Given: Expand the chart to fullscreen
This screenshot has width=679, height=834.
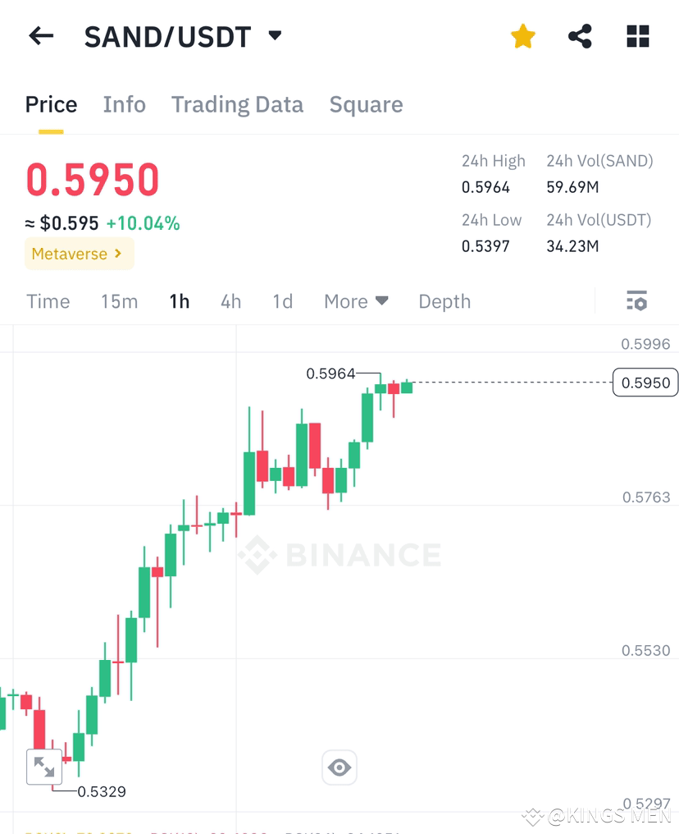Looking at the screenshot, I should 44,766.
